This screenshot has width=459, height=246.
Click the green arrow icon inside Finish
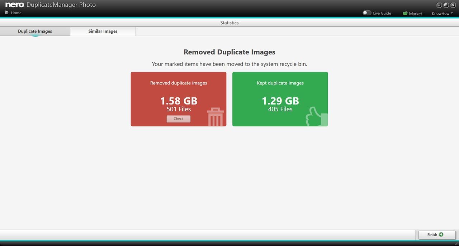point(441,235)
